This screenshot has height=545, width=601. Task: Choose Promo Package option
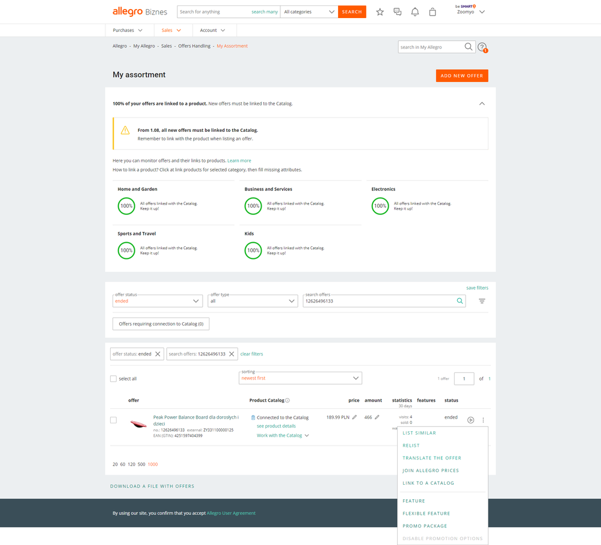(425, 526)
